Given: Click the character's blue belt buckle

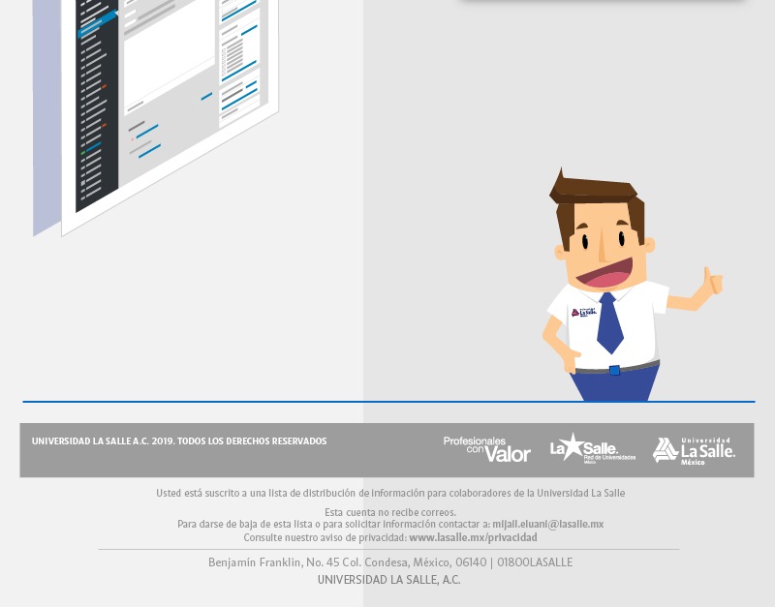Looking at the screenshot, I should click(x=614, y=370).
